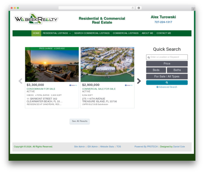204x173 pixels.
Task: Click Stellar MLS badge on $3,300,000 listing
Action: point(73,85)
